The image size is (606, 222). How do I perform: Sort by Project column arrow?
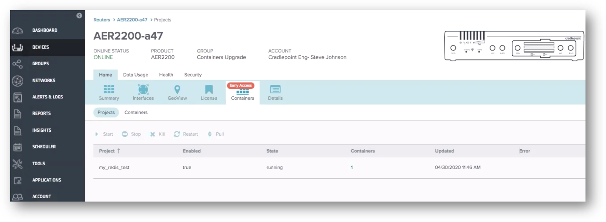119,151
